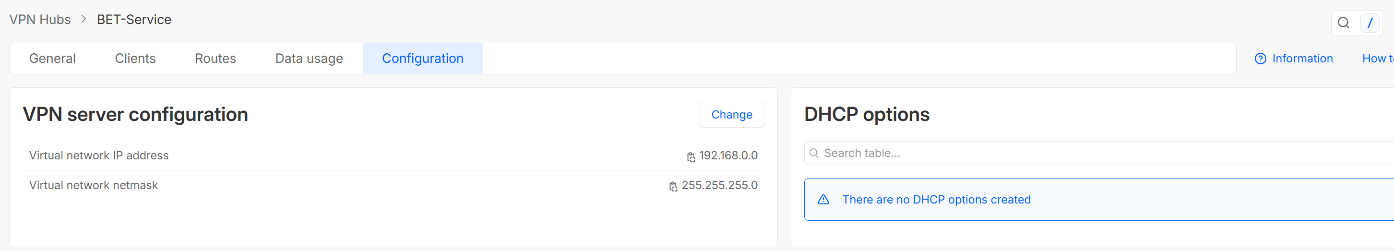Open the Routes tab
The height and width of the screenshot is (251, 1394).
pos(215,59)
